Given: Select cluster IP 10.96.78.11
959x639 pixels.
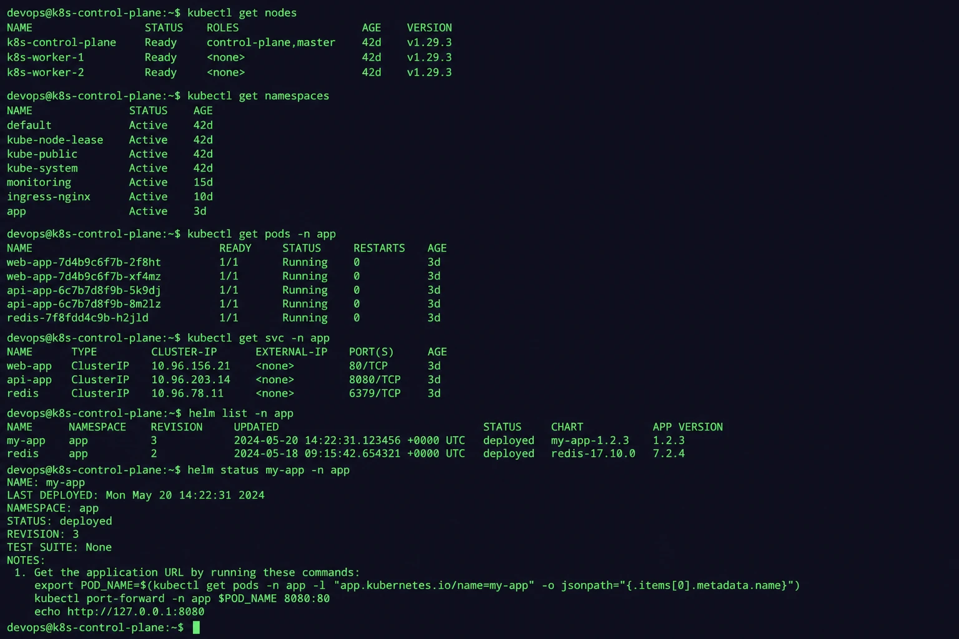Looking at the screenshot, I should (187, 394).
